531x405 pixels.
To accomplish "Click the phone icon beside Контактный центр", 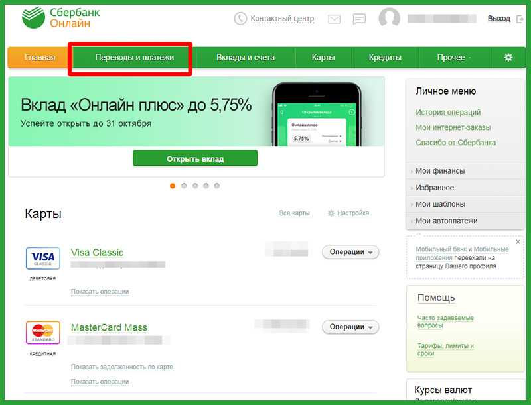I will pyautogui.click(x=240, y=19).
